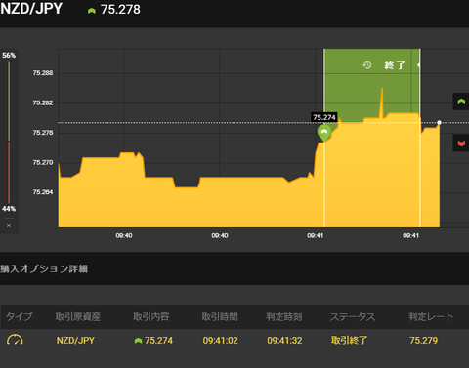469x368 pixels.
Task: Click the 75.288 price axis label
Action: pyautogui.click(x=43, y=73)
